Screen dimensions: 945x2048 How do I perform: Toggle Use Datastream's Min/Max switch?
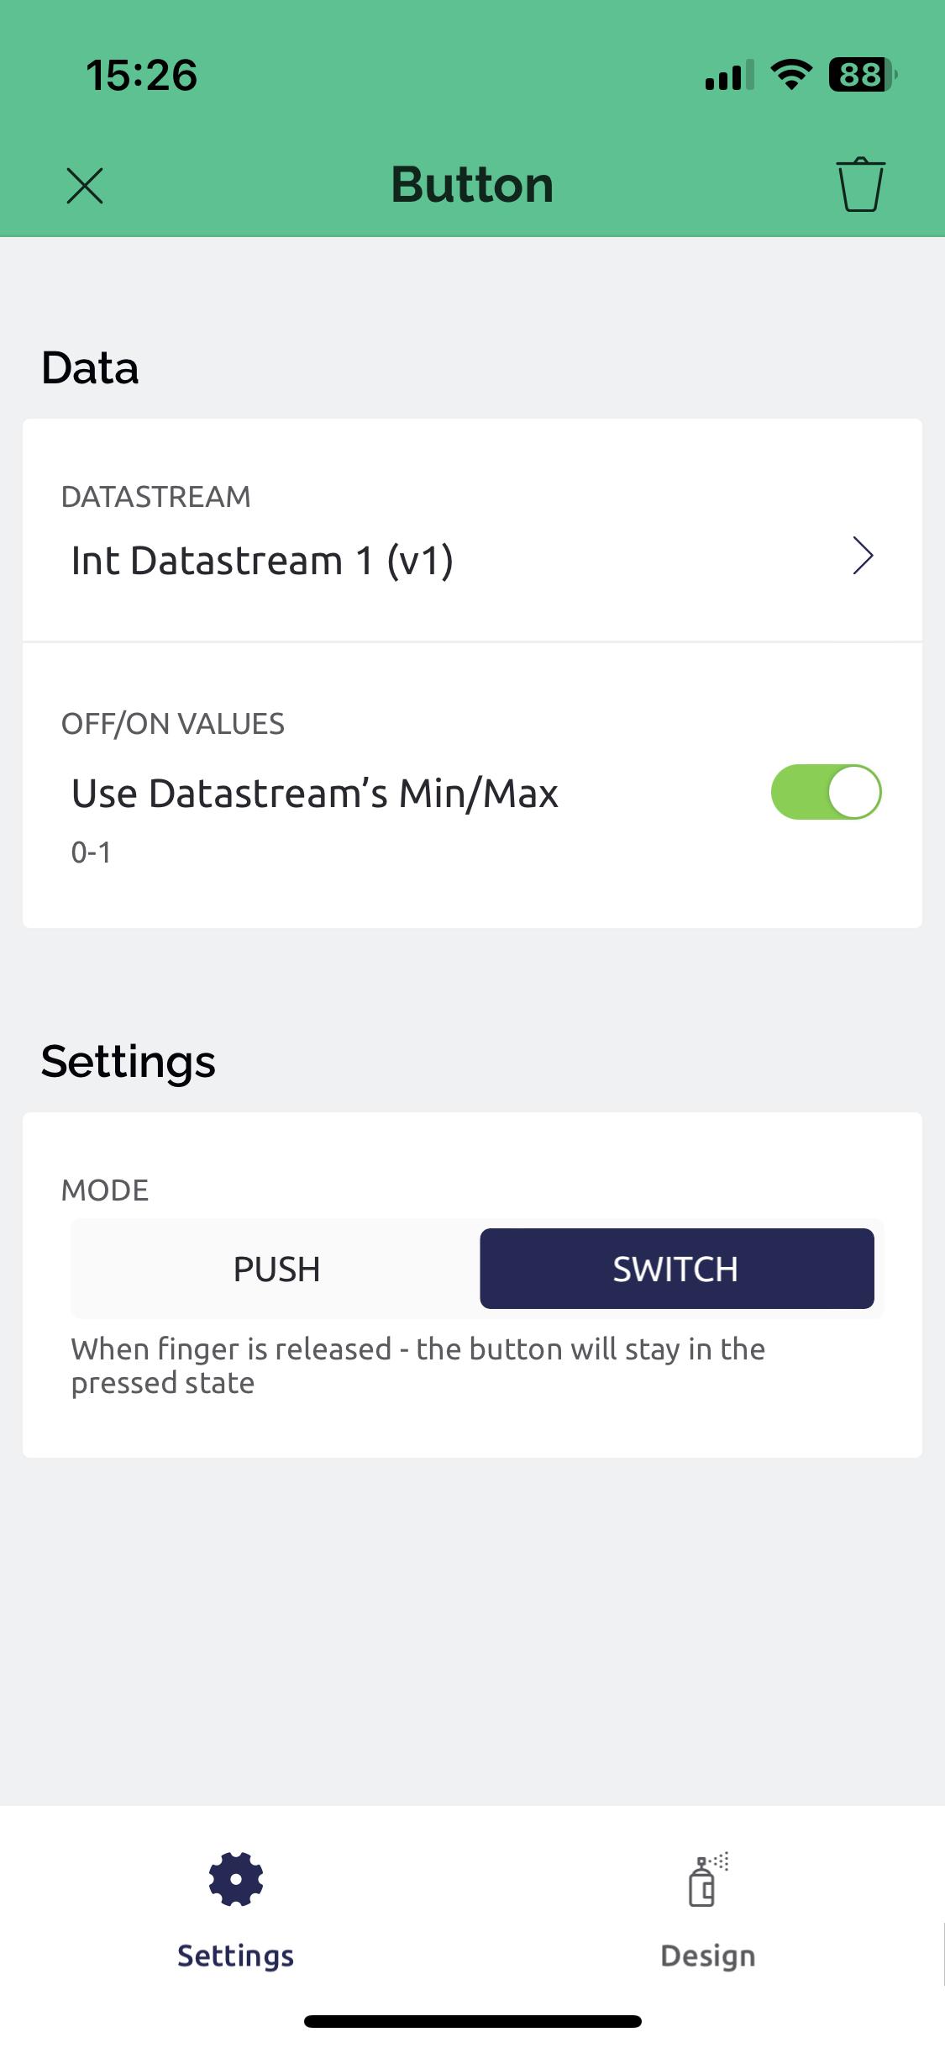click(826, 792)
